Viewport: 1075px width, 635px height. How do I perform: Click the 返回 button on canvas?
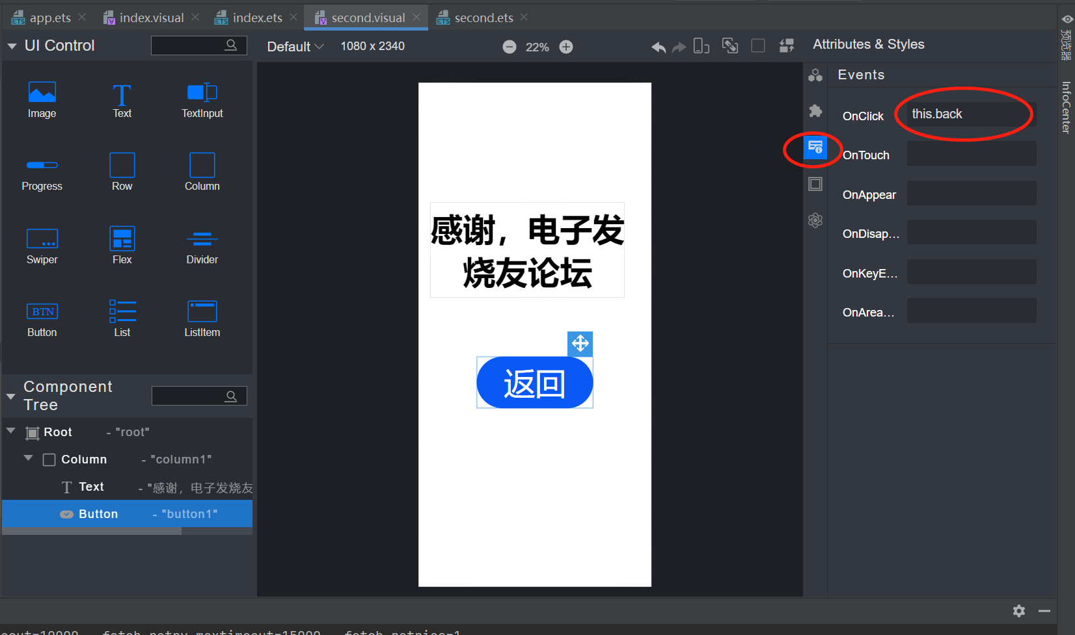coord(535,382)
